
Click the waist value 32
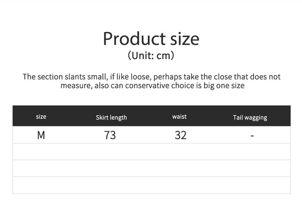(180, 136)
